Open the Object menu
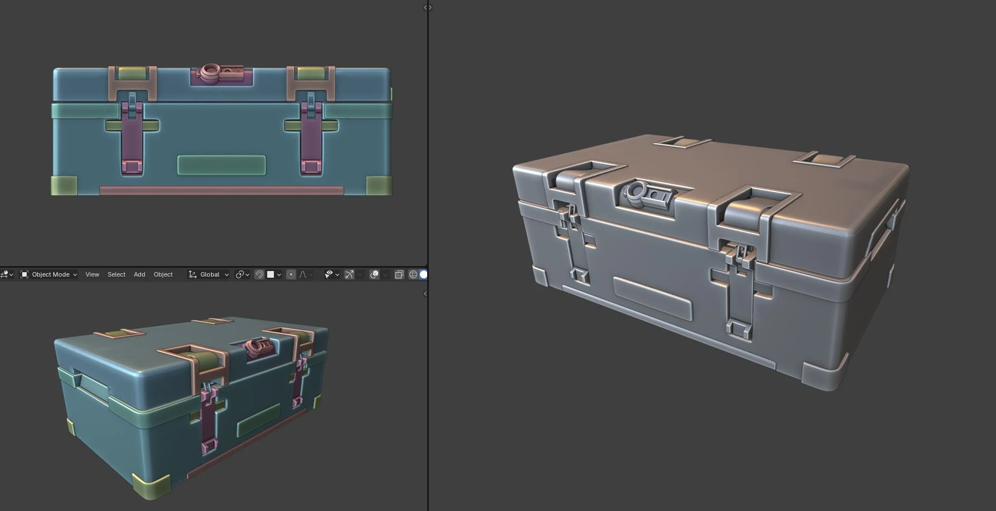996x511 pixels. 163,274
